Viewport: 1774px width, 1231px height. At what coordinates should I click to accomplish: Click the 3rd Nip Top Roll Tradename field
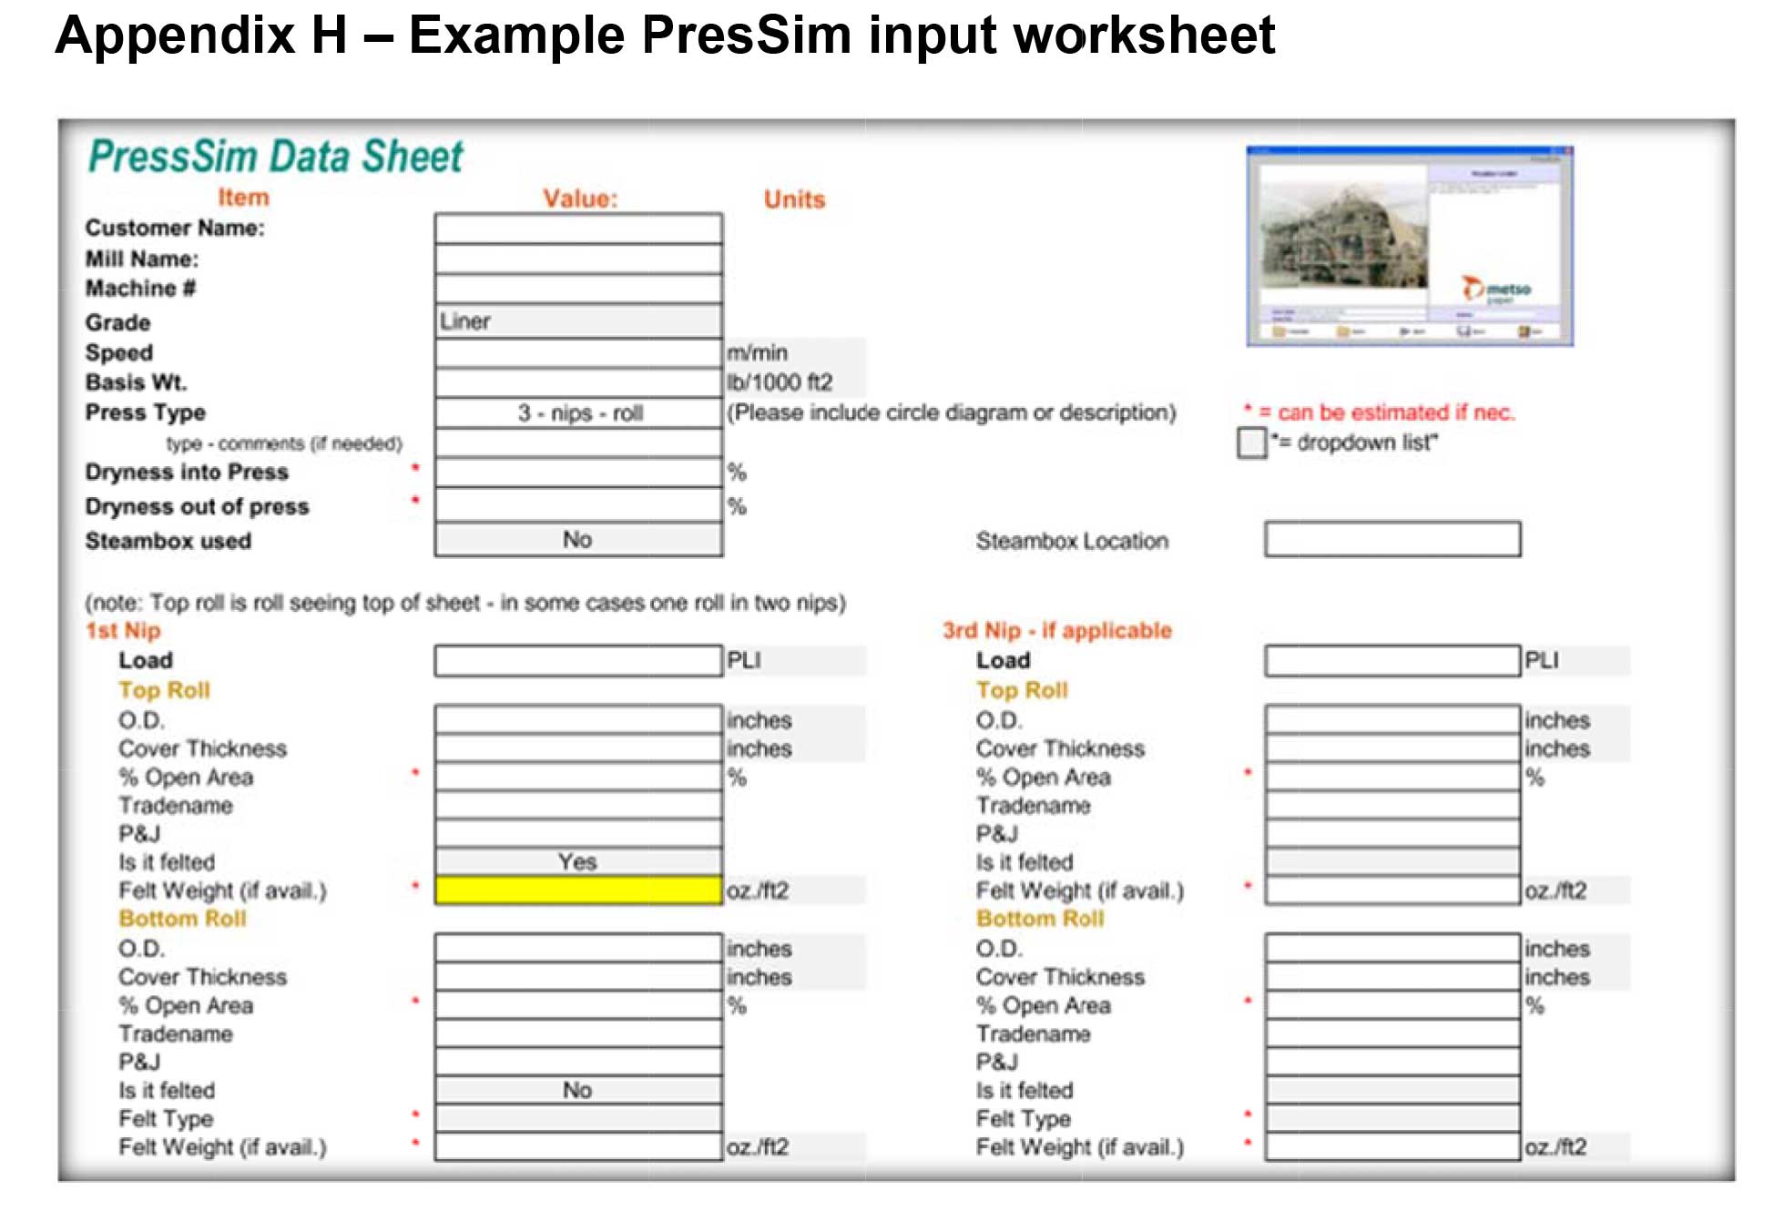(x=1392, y=805)
